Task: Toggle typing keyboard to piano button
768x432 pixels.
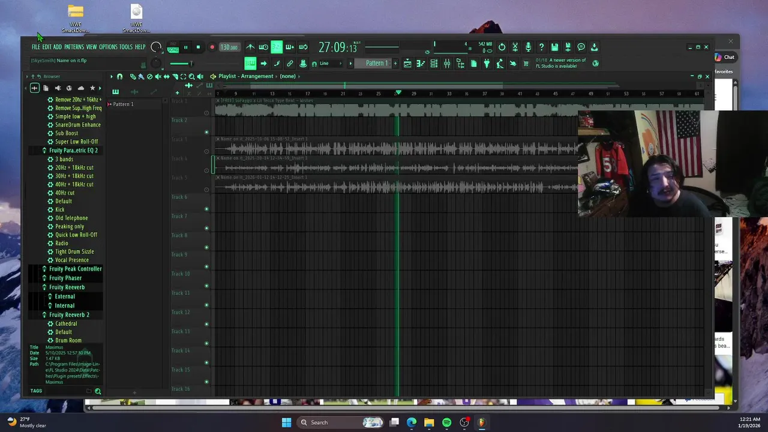Action: pos(250,64)
